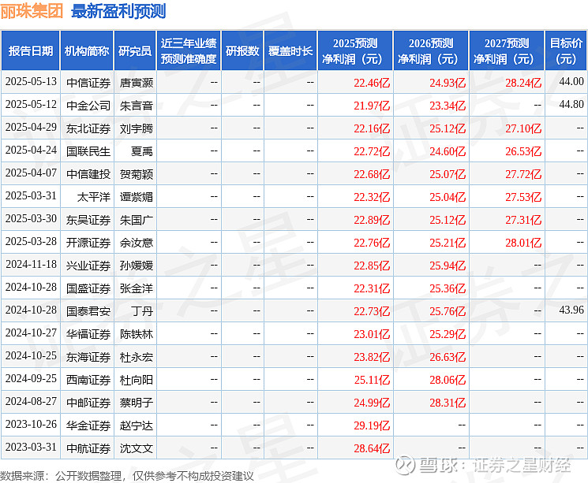
Task: Click the 研究员 column header
Action: pyautogui.click(x=135, y=51)
